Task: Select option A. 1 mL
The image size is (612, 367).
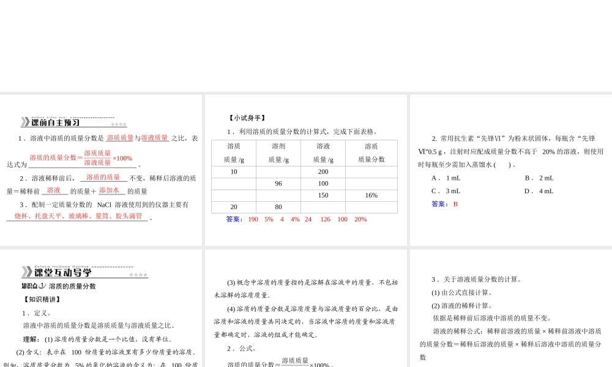Action: (x=446, y=178)
